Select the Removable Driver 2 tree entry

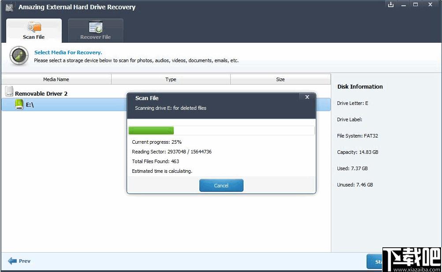click(x=41, y=93)
